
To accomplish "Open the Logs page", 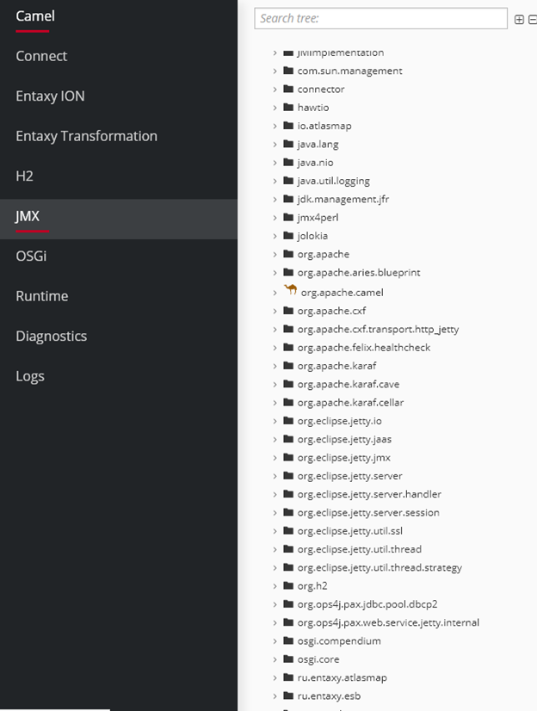I will pyautogui.click(x=30, y=376).
